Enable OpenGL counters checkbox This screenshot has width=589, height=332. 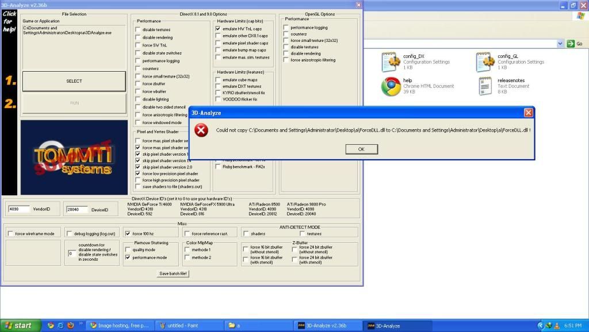click(x=286, y=34)
